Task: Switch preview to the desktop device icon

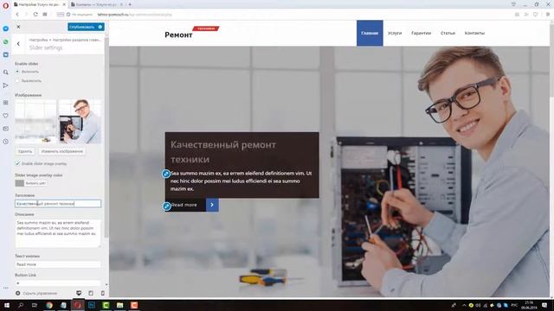Action: (79, 293)
